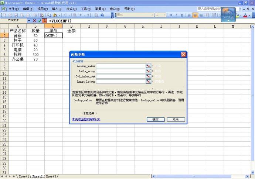Click the Merge and Center icon
The width and height of the screenshot is (255, 179).
207,15
